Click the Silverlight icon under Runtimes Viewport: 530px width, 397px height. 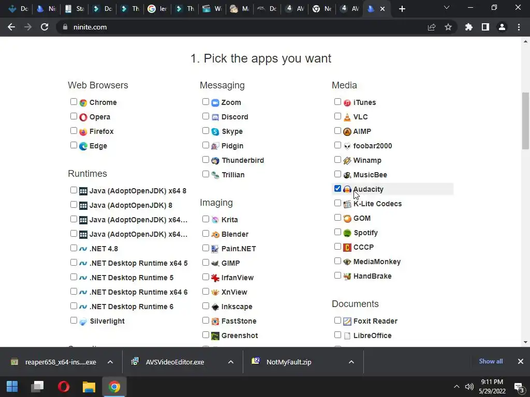[x=83, y=322]
